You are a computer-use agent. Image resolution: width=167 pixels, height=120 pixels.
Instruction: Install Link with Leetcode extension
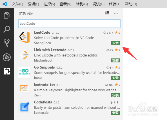point(115,60)
